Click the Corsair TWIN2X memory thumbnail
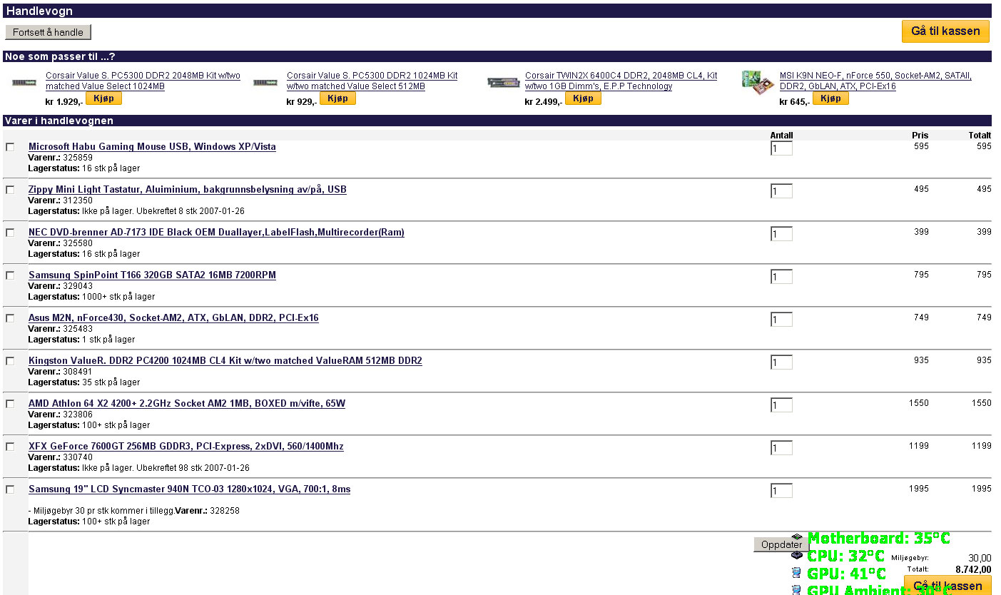The height and width of the screenshot is (595, 1001). point(504,83)
